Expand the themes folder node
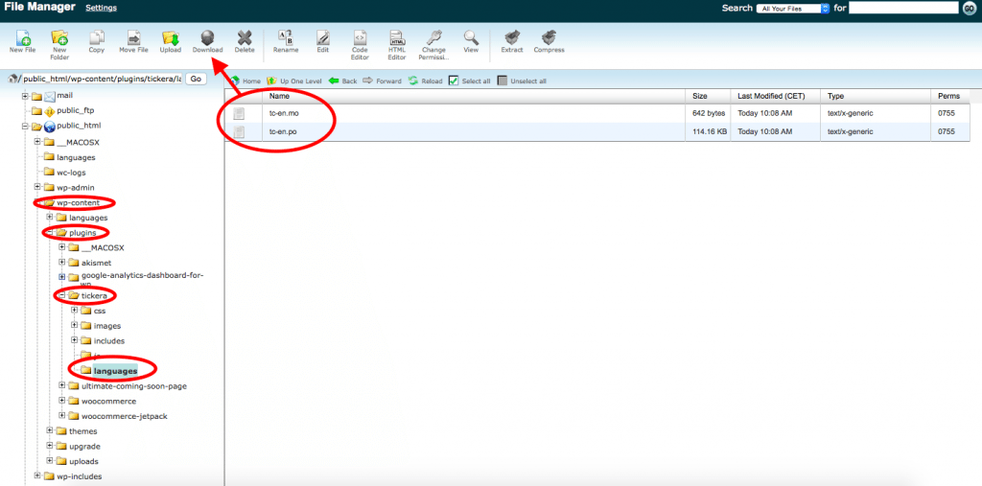982x486 pixels. tap(50, 431)
